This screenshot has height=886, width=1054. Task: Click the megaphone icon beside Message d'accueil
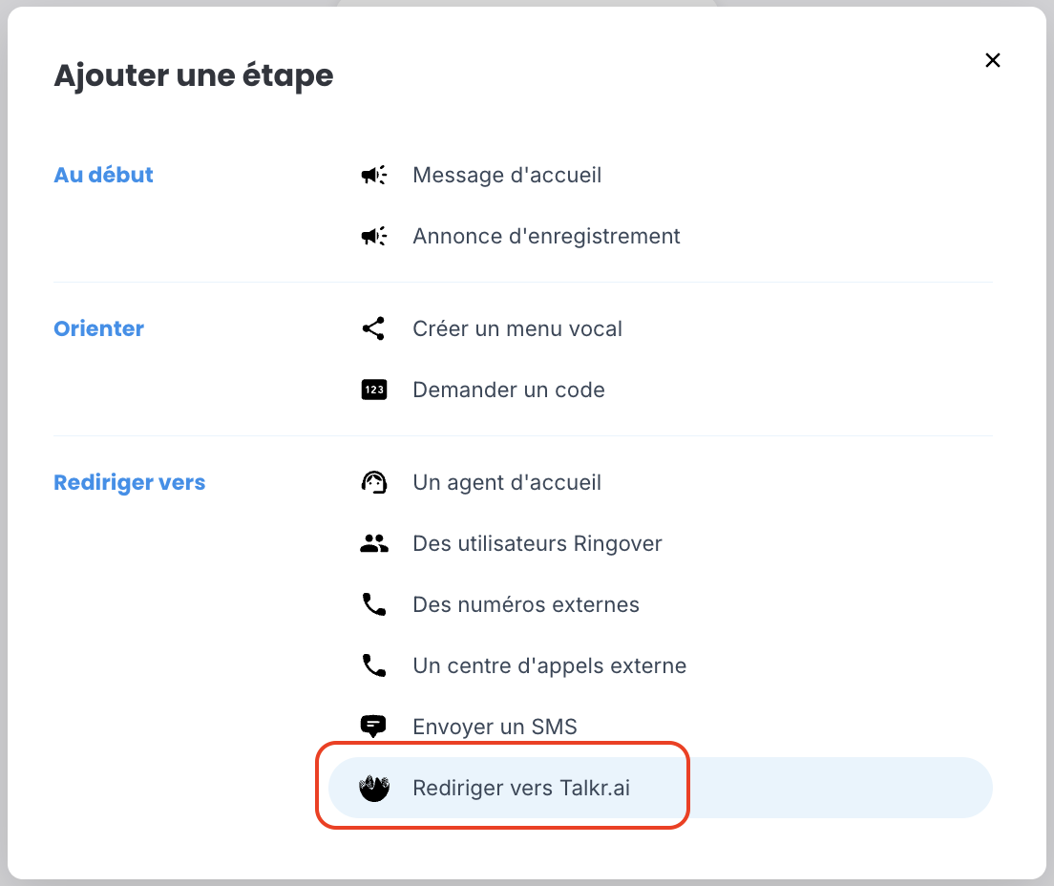tap(373, 175)
